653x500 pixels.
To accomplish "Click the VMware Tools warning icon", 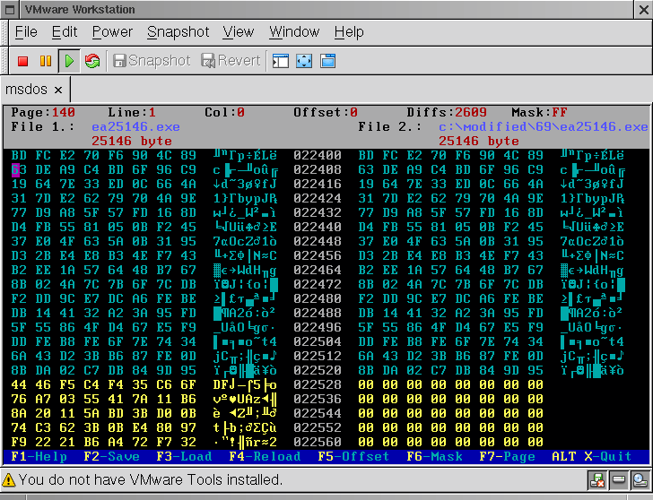I will [9, 480].
